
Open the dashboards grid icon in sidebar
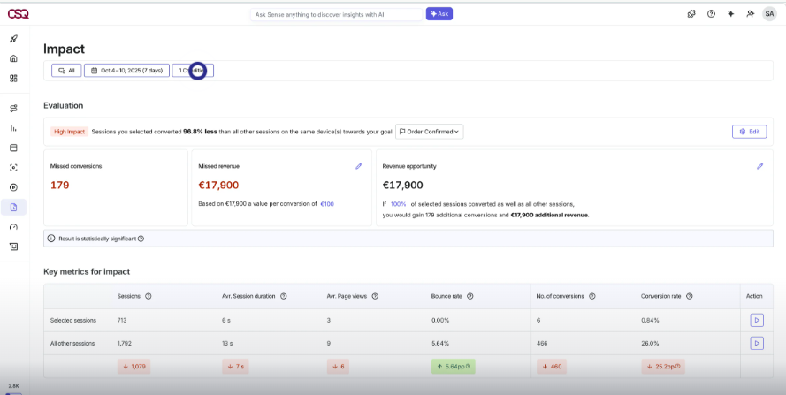pyautogui.click(x=13, y=78)
